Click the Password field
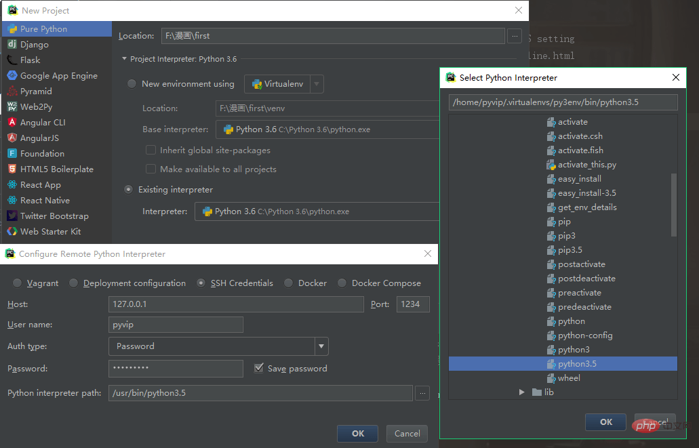This screenshot has height=448, width=699. click(176, 369)
